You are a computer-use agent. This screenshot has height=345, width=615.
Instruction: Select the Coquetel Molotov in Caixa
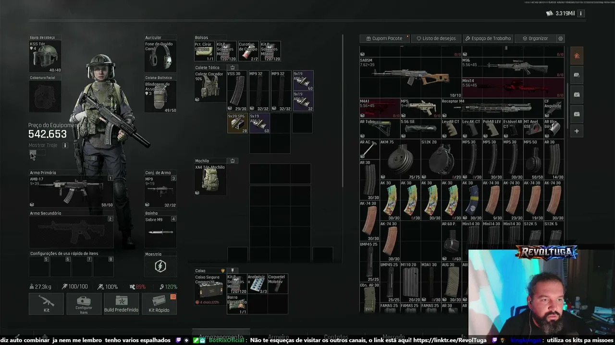[x=278, y=284]
